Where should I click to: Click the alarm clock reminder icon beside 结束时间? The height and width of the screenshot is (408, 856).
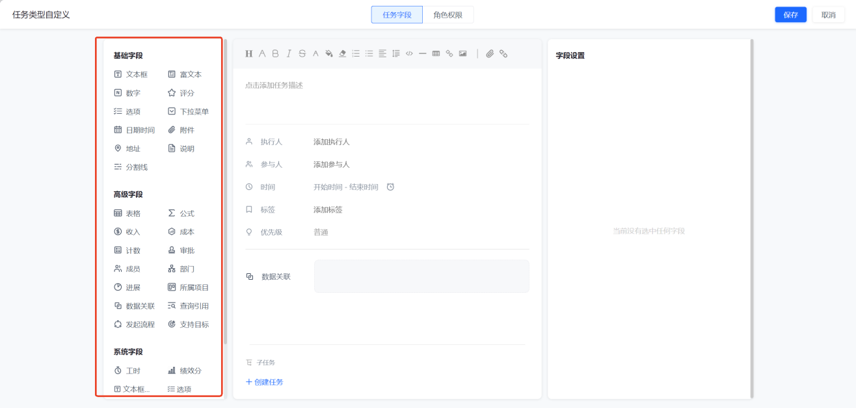[x=390, y=187]
